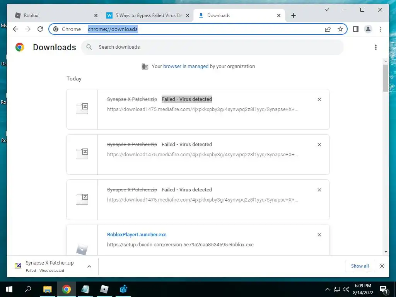
Task: Click the site info Chrome chip
Action: (x=67, y=29)
